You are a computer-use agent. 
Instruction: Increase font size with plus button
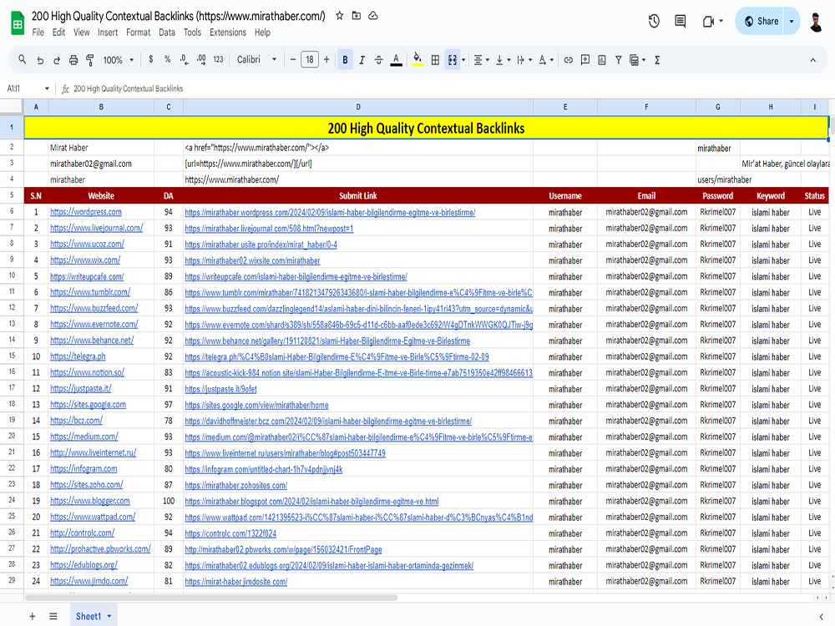tap(326, 59)
